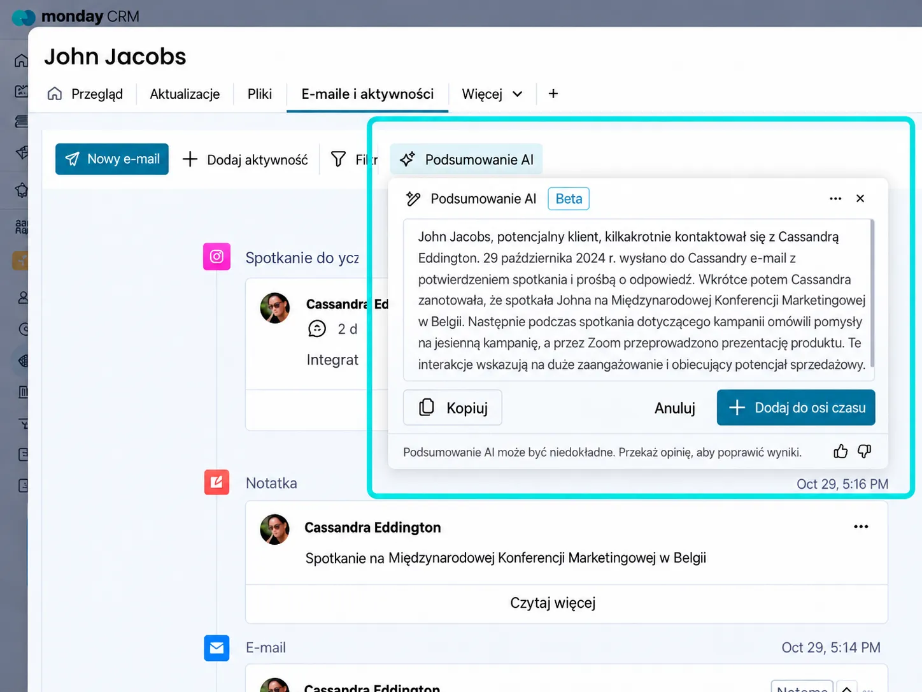Screen dimensions: 922x692
Task: Give thumbs down to the AI summary
Action: (x=864, y=452)
